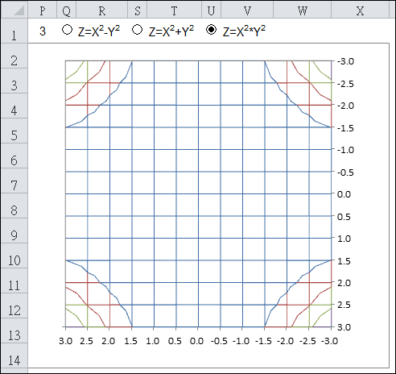The image size is (396, 374).
Task: Click the 3.0 label on horizontal axis
Action: (66, 341)
